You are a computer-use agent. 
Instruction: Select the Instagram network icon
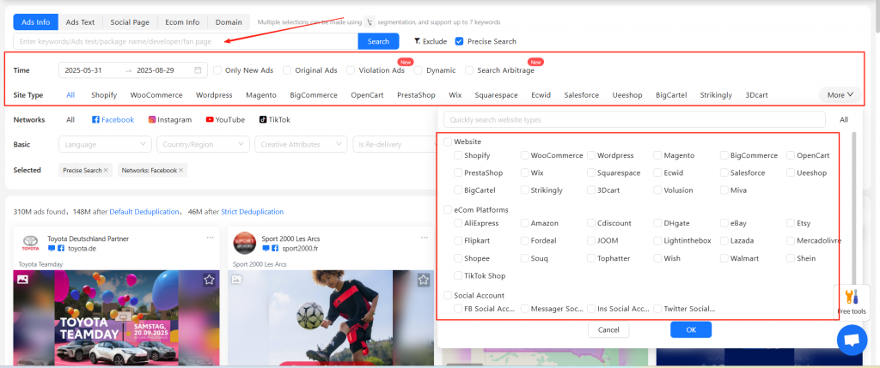(x=152, y=120)
